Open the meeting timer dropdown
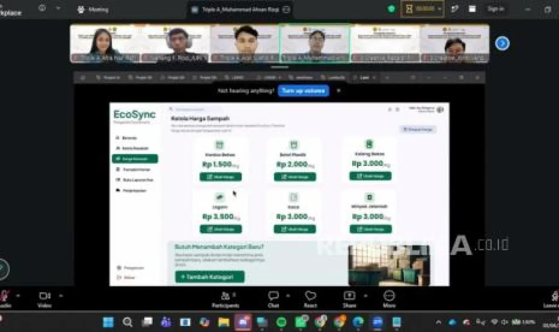Viewport: 559px width, 332px height. click(439, 9)
